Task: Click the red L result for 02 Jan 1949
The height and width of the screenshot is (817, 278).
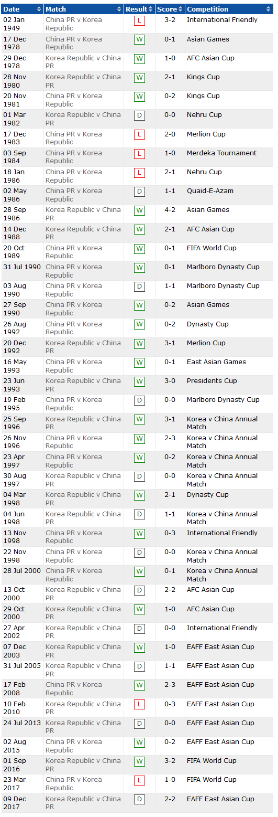Action: 139,21
